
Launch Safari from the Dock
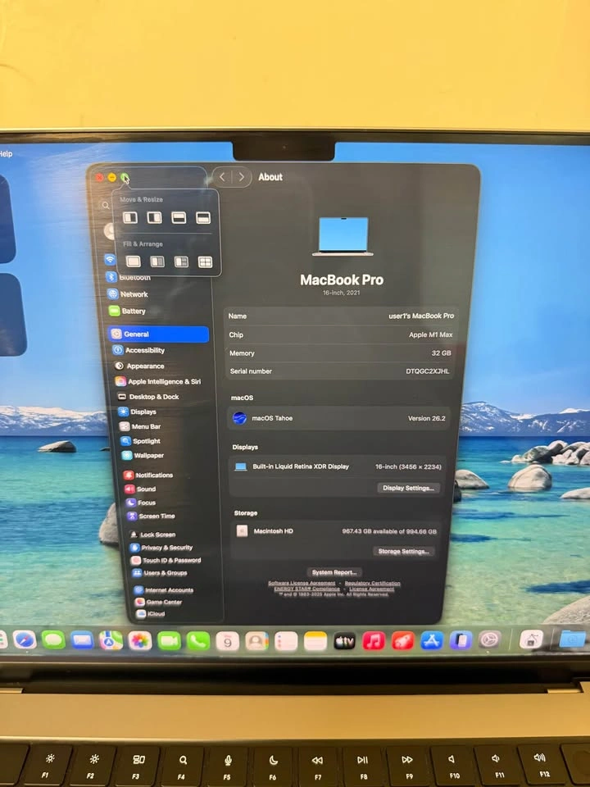[25, 640]
